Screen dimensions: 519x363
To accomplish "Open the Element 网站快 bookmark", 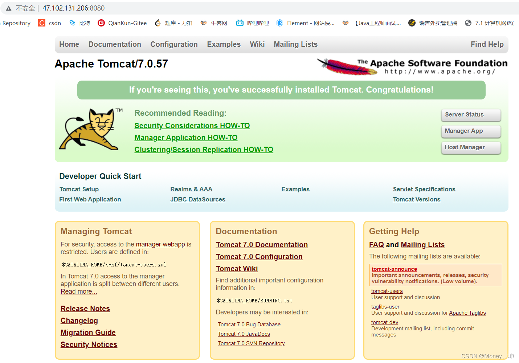I will click(305, 23).
